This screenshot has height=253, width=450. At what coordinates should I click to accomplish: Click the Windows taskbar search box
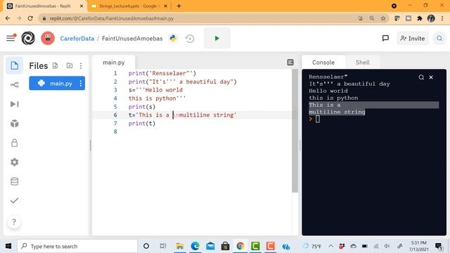point(77,246)
